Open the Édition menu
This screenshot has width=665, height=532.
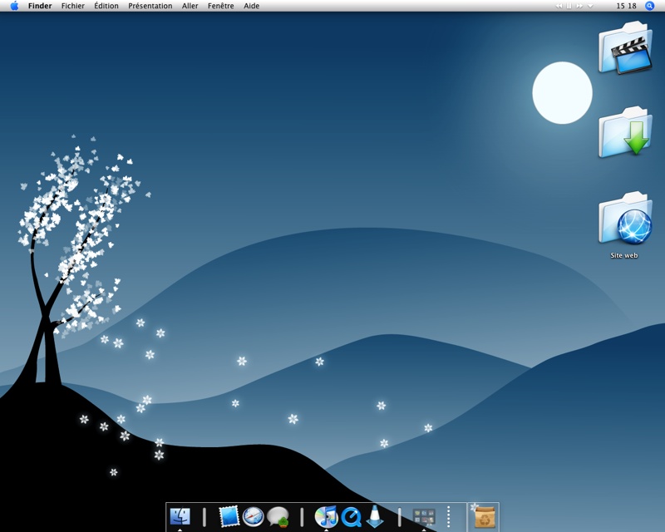coord(106,6)
